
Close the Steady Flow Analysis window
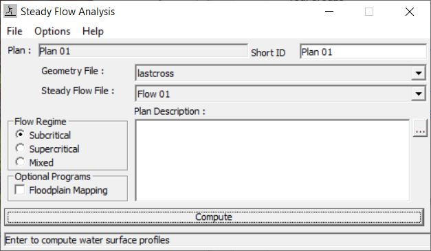point(409,12)
